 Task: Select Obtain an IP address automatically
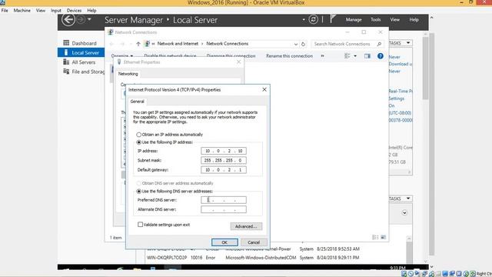pyautogui.click(x=138, y=135)
